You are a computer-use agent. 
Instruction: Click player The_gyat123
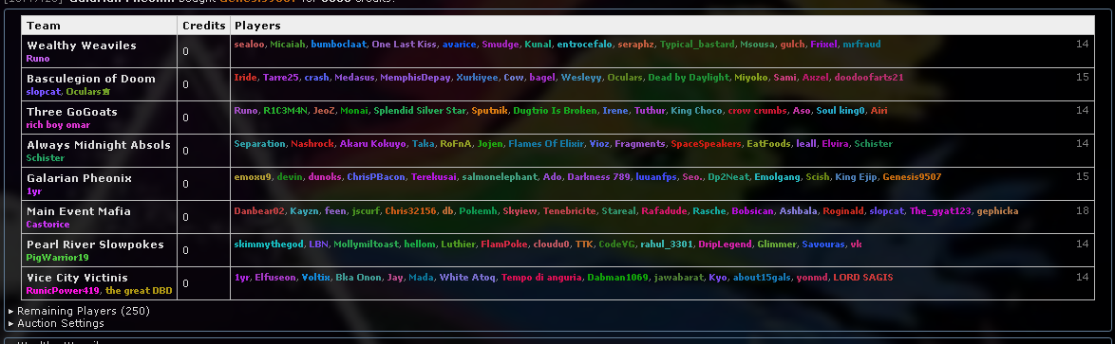pos(941,210)
